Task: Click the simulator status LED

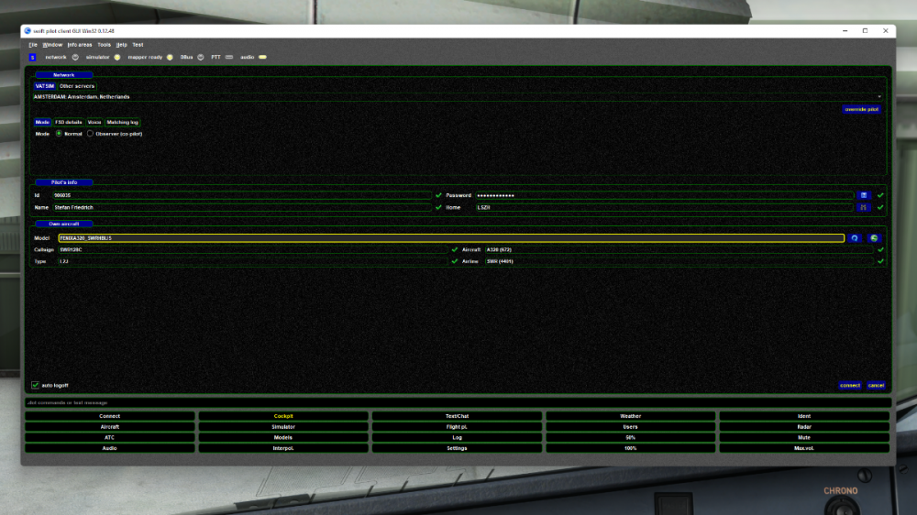Action: pyautogui.click(x=117, y=58)
